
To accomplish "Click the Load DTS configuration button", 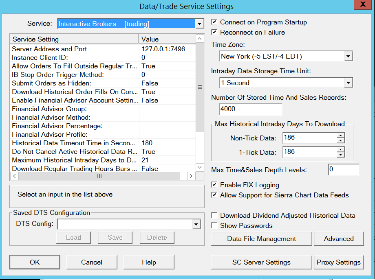I will [73, 238].
